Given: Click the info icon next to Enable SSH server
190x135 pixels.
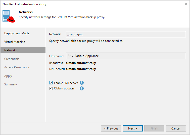Looking at the screenshot, I should 81,83.
